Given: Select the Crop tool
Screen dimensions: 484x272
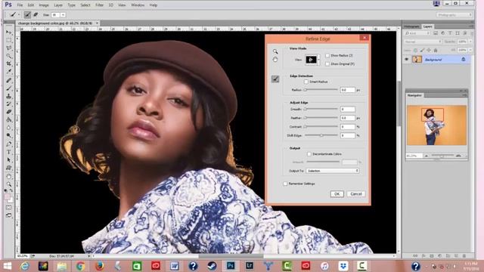Looking at the screenshot, I should [9, 63].
